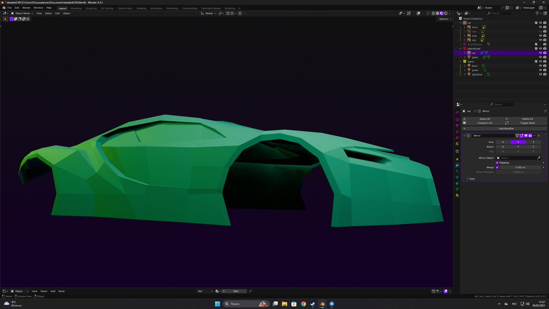This screenshot has height=309, width=549.
Task: Disable the front image in renders
Action: (544, 27)
